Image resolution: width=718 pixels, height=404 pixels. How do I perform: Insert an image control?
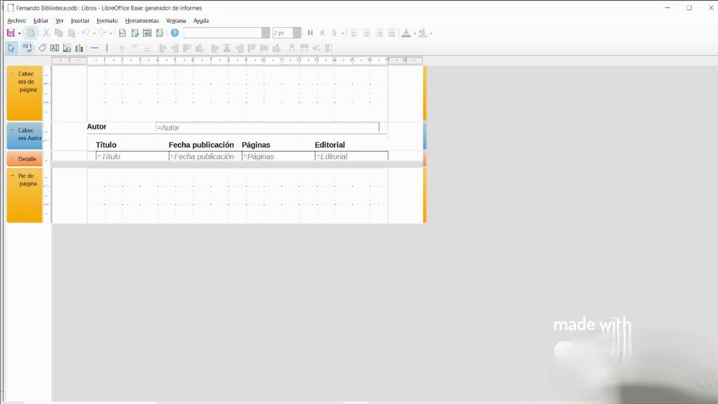67,48
